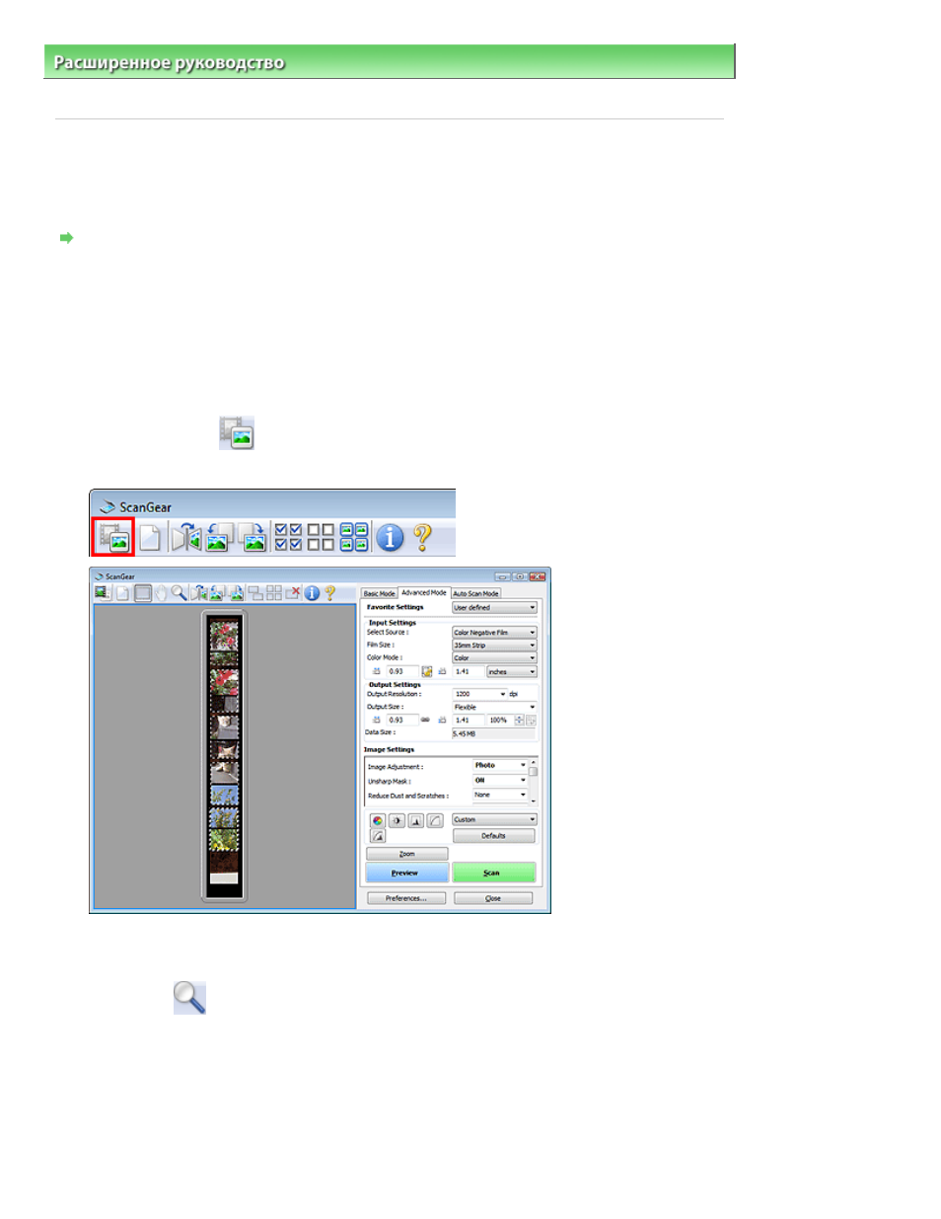Open the Image Adjustment Photo dropdown

pyautogui.click(x=500, y=765)
